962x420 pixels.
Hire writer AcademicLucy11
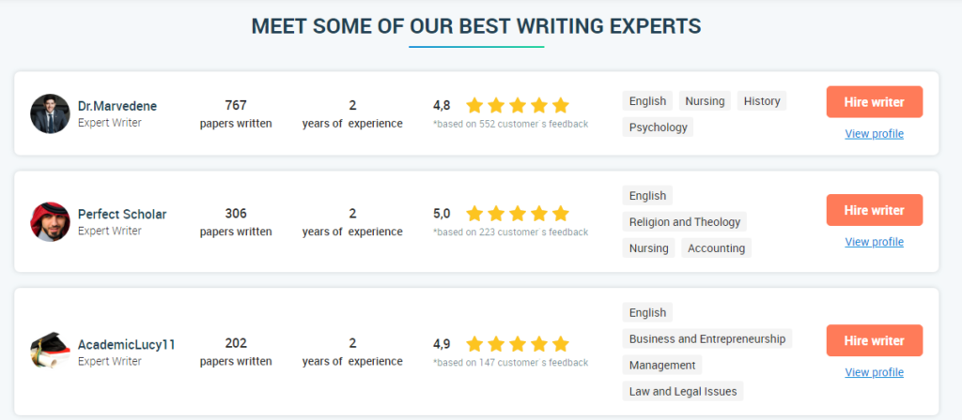click(x=875, y=340)
